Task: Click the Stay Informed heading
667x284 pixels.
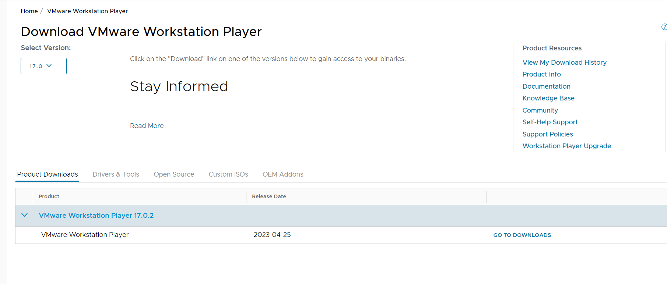Action: coord(179,86)
